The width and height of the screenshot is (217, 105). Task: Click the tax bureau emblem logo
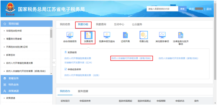(x=10, y=9)
